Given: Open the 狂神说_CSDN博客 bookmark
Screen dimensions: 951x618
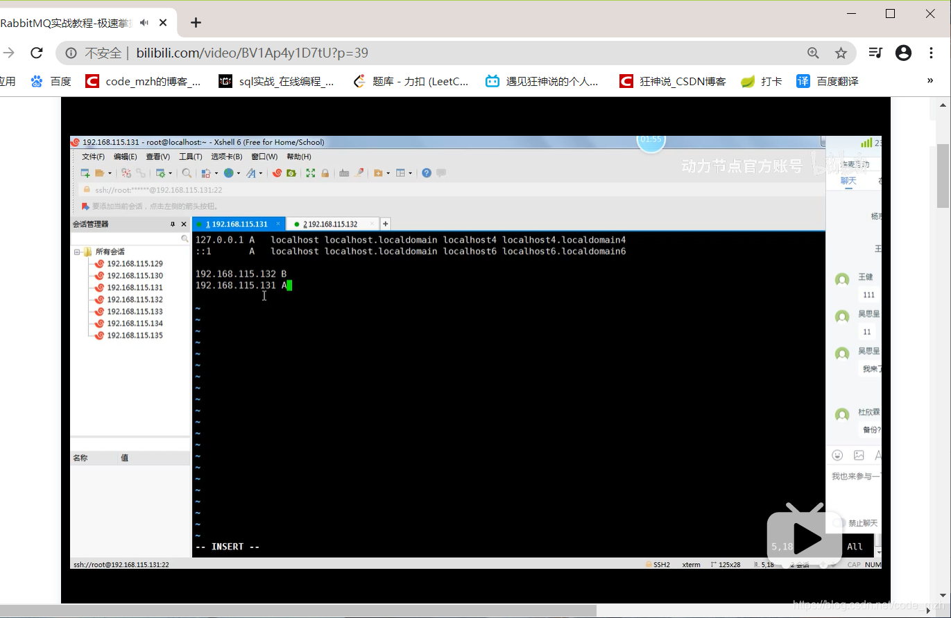Looking at the screenshot, I should [673, 81].
